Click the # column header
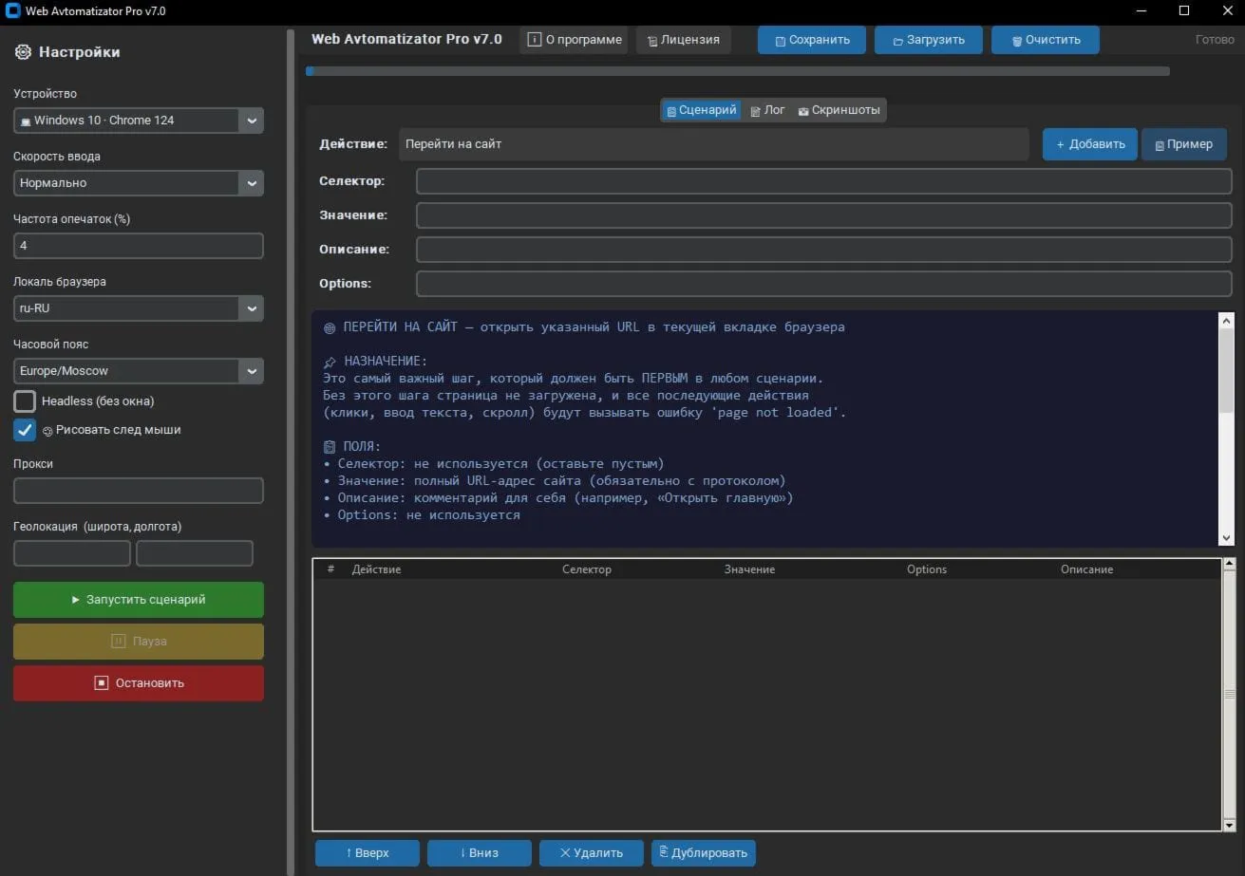The image size is (1245, 876). click(331, 569)
